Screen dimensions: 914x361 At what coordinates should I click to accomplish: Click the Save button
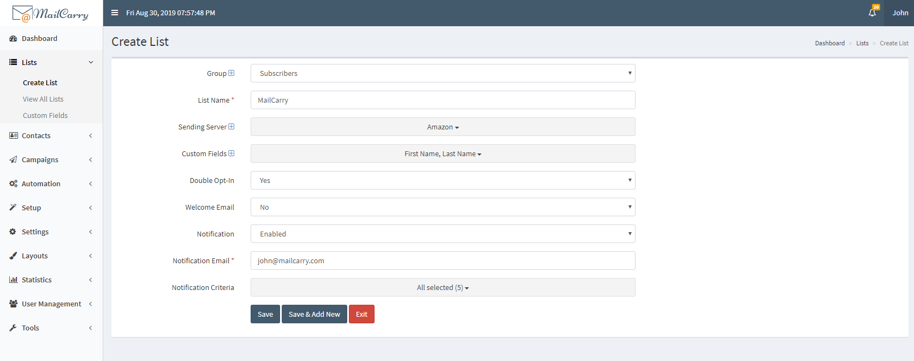(x=265, y=314)
